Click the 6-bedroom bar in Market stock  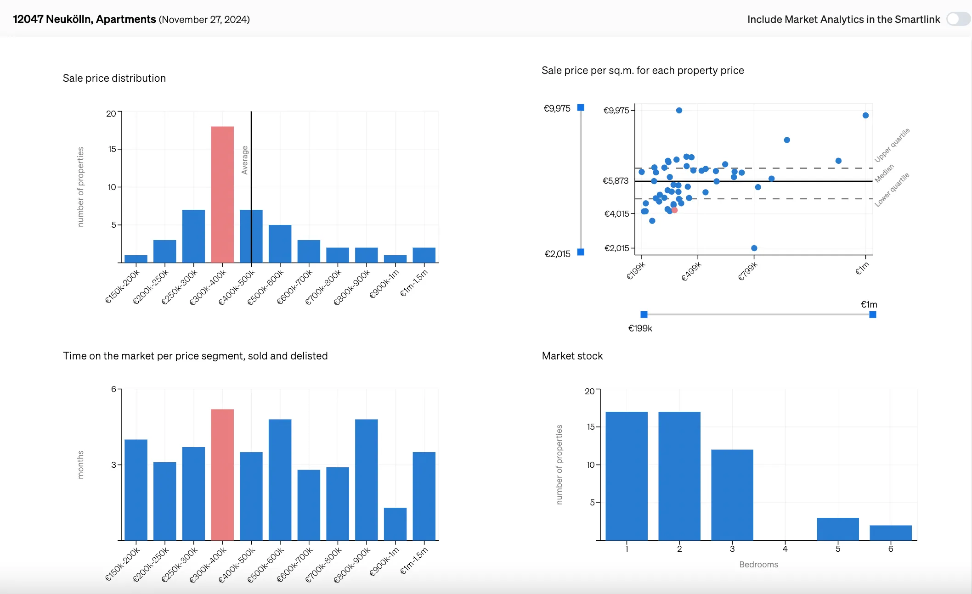pyautogui.click(x=891, y=532)
